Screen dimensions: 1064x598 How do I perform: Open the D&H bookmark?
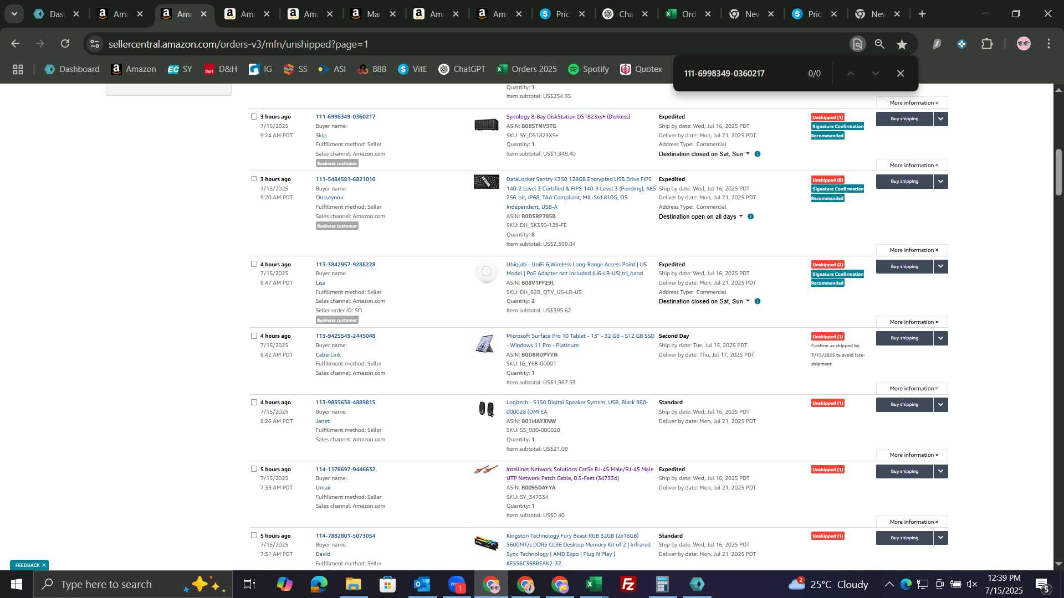(x=221, y=69)
